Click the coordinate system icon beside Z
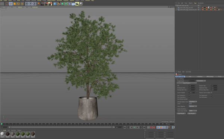Viewport: 224px width, 139px height. point(38,4)
